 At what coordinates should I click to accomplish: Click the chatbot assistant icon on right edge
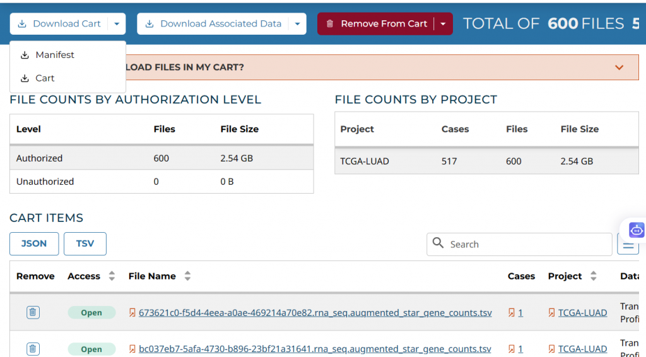point(636,230)
